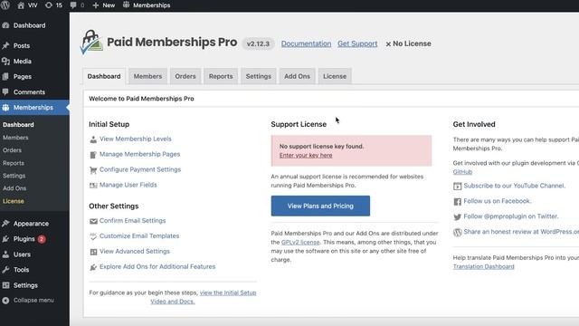Viewport: 579px width, 326px height.
Task: Click the Get Support link
Action: pyautogui.click(x=357, y=43)
